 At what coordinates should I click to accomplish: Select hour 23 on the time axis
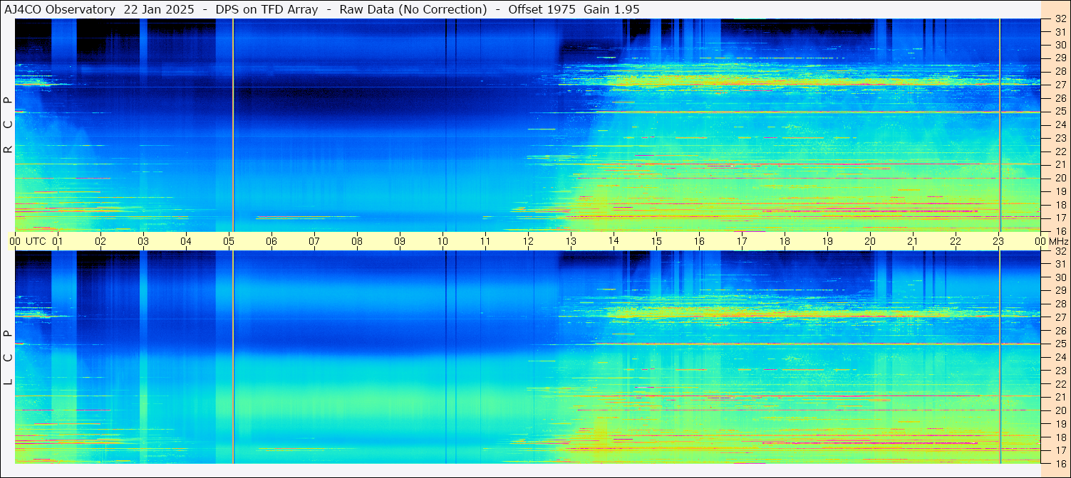998,241
